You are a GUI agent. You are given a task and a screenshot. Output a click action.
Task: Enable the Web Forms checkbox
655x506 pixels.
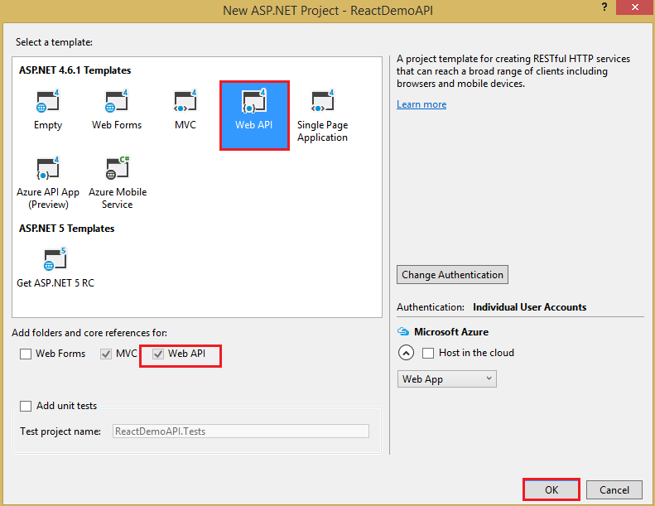[26, 354]
